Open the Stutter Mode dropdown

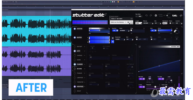click(124, 31)
